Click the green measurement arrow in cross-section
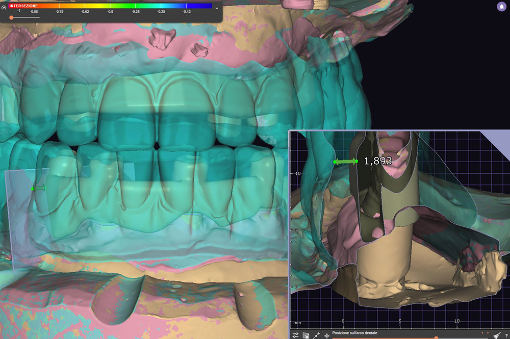 point(345,162)
